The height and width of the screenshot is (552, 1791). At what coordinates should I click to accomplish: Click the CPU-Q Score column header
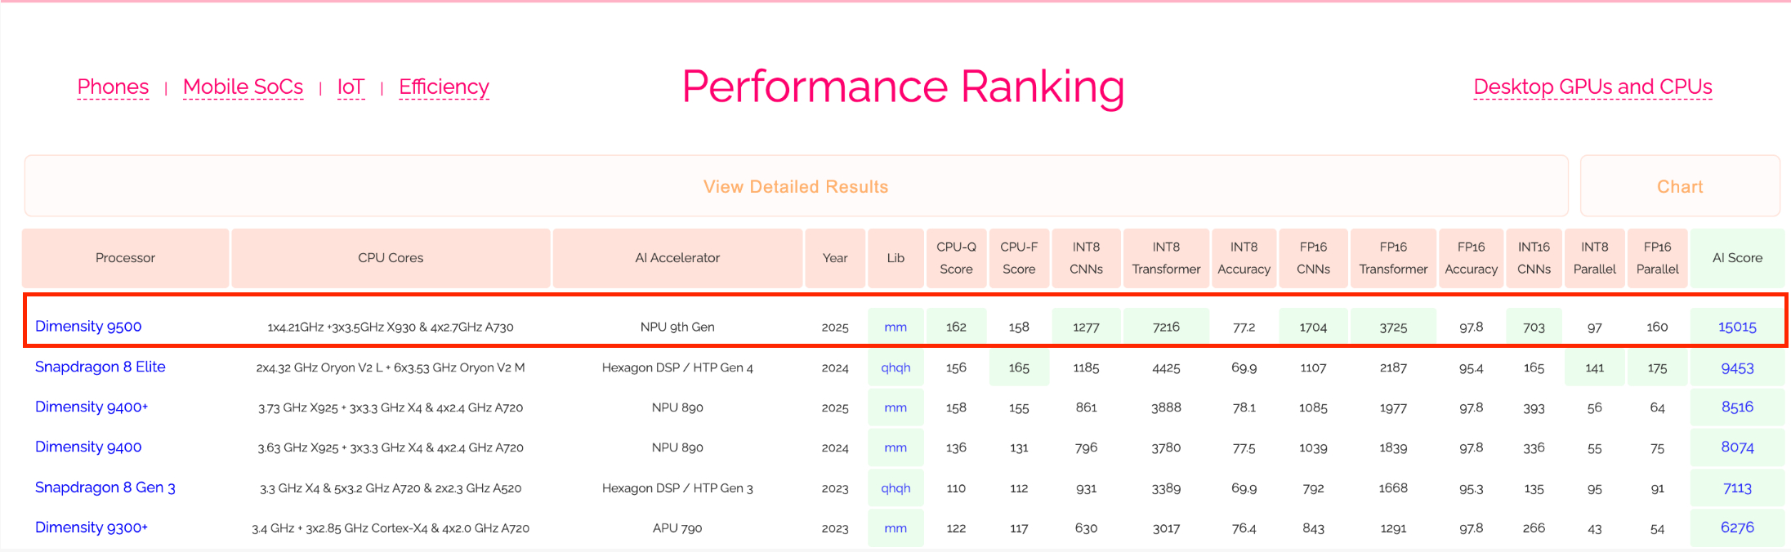tap(956, 258)
